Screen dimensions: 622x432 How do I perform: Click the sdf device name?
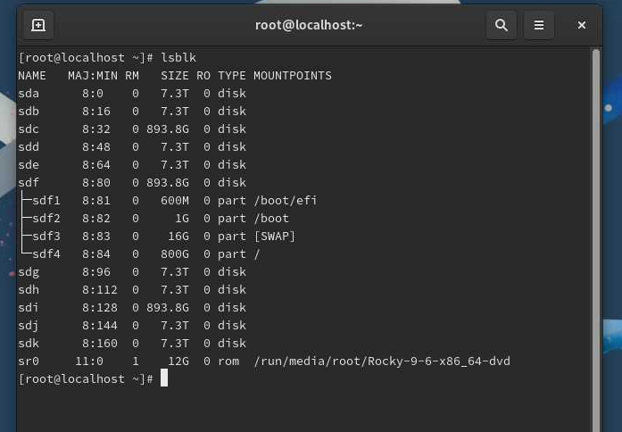point(29,183)
